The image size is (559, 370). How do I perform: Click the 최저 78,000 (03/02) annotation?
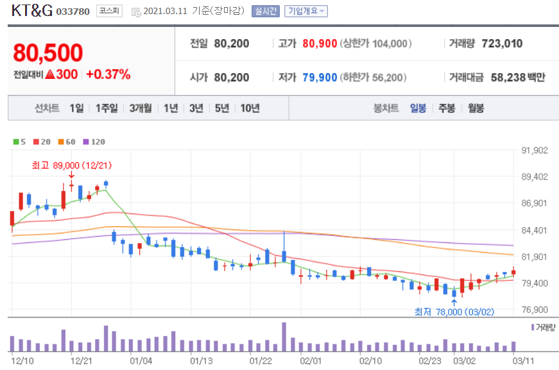pyautogui.click(x=454, y=312)
